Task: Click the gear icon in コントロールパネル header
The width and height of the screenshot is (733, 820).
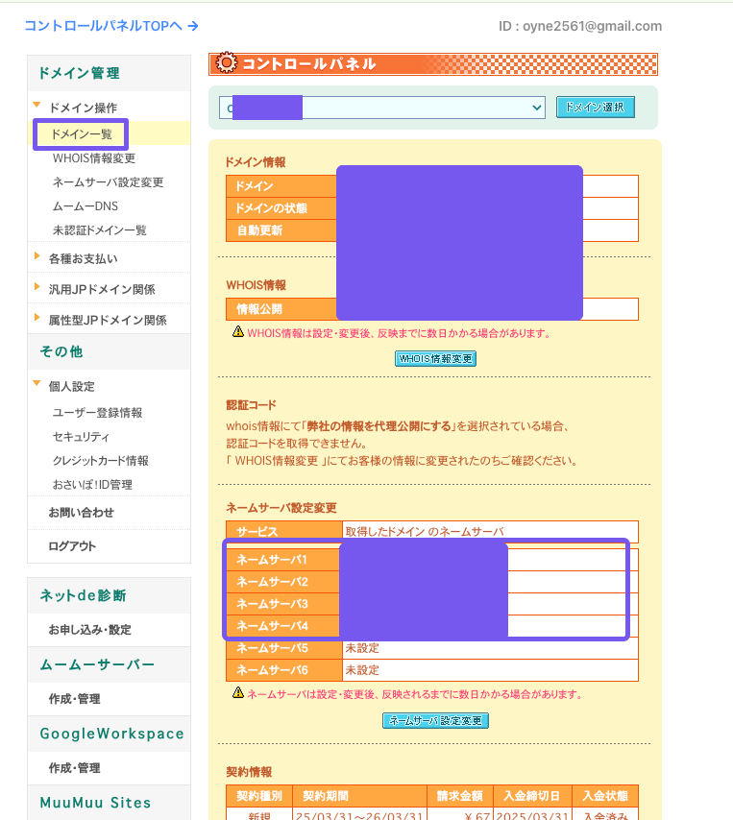Action: [227, 62]
